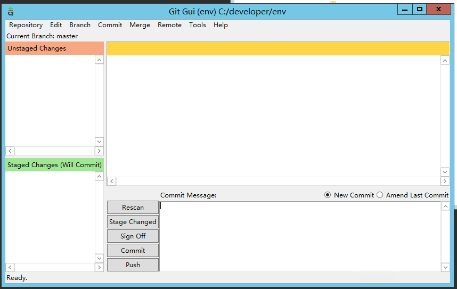
Task: Open the Tools menu
Action: 197,25
